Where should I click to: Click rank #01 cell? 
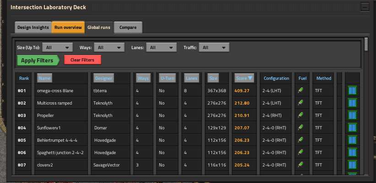pyautogui.click(x=23, y=90)
